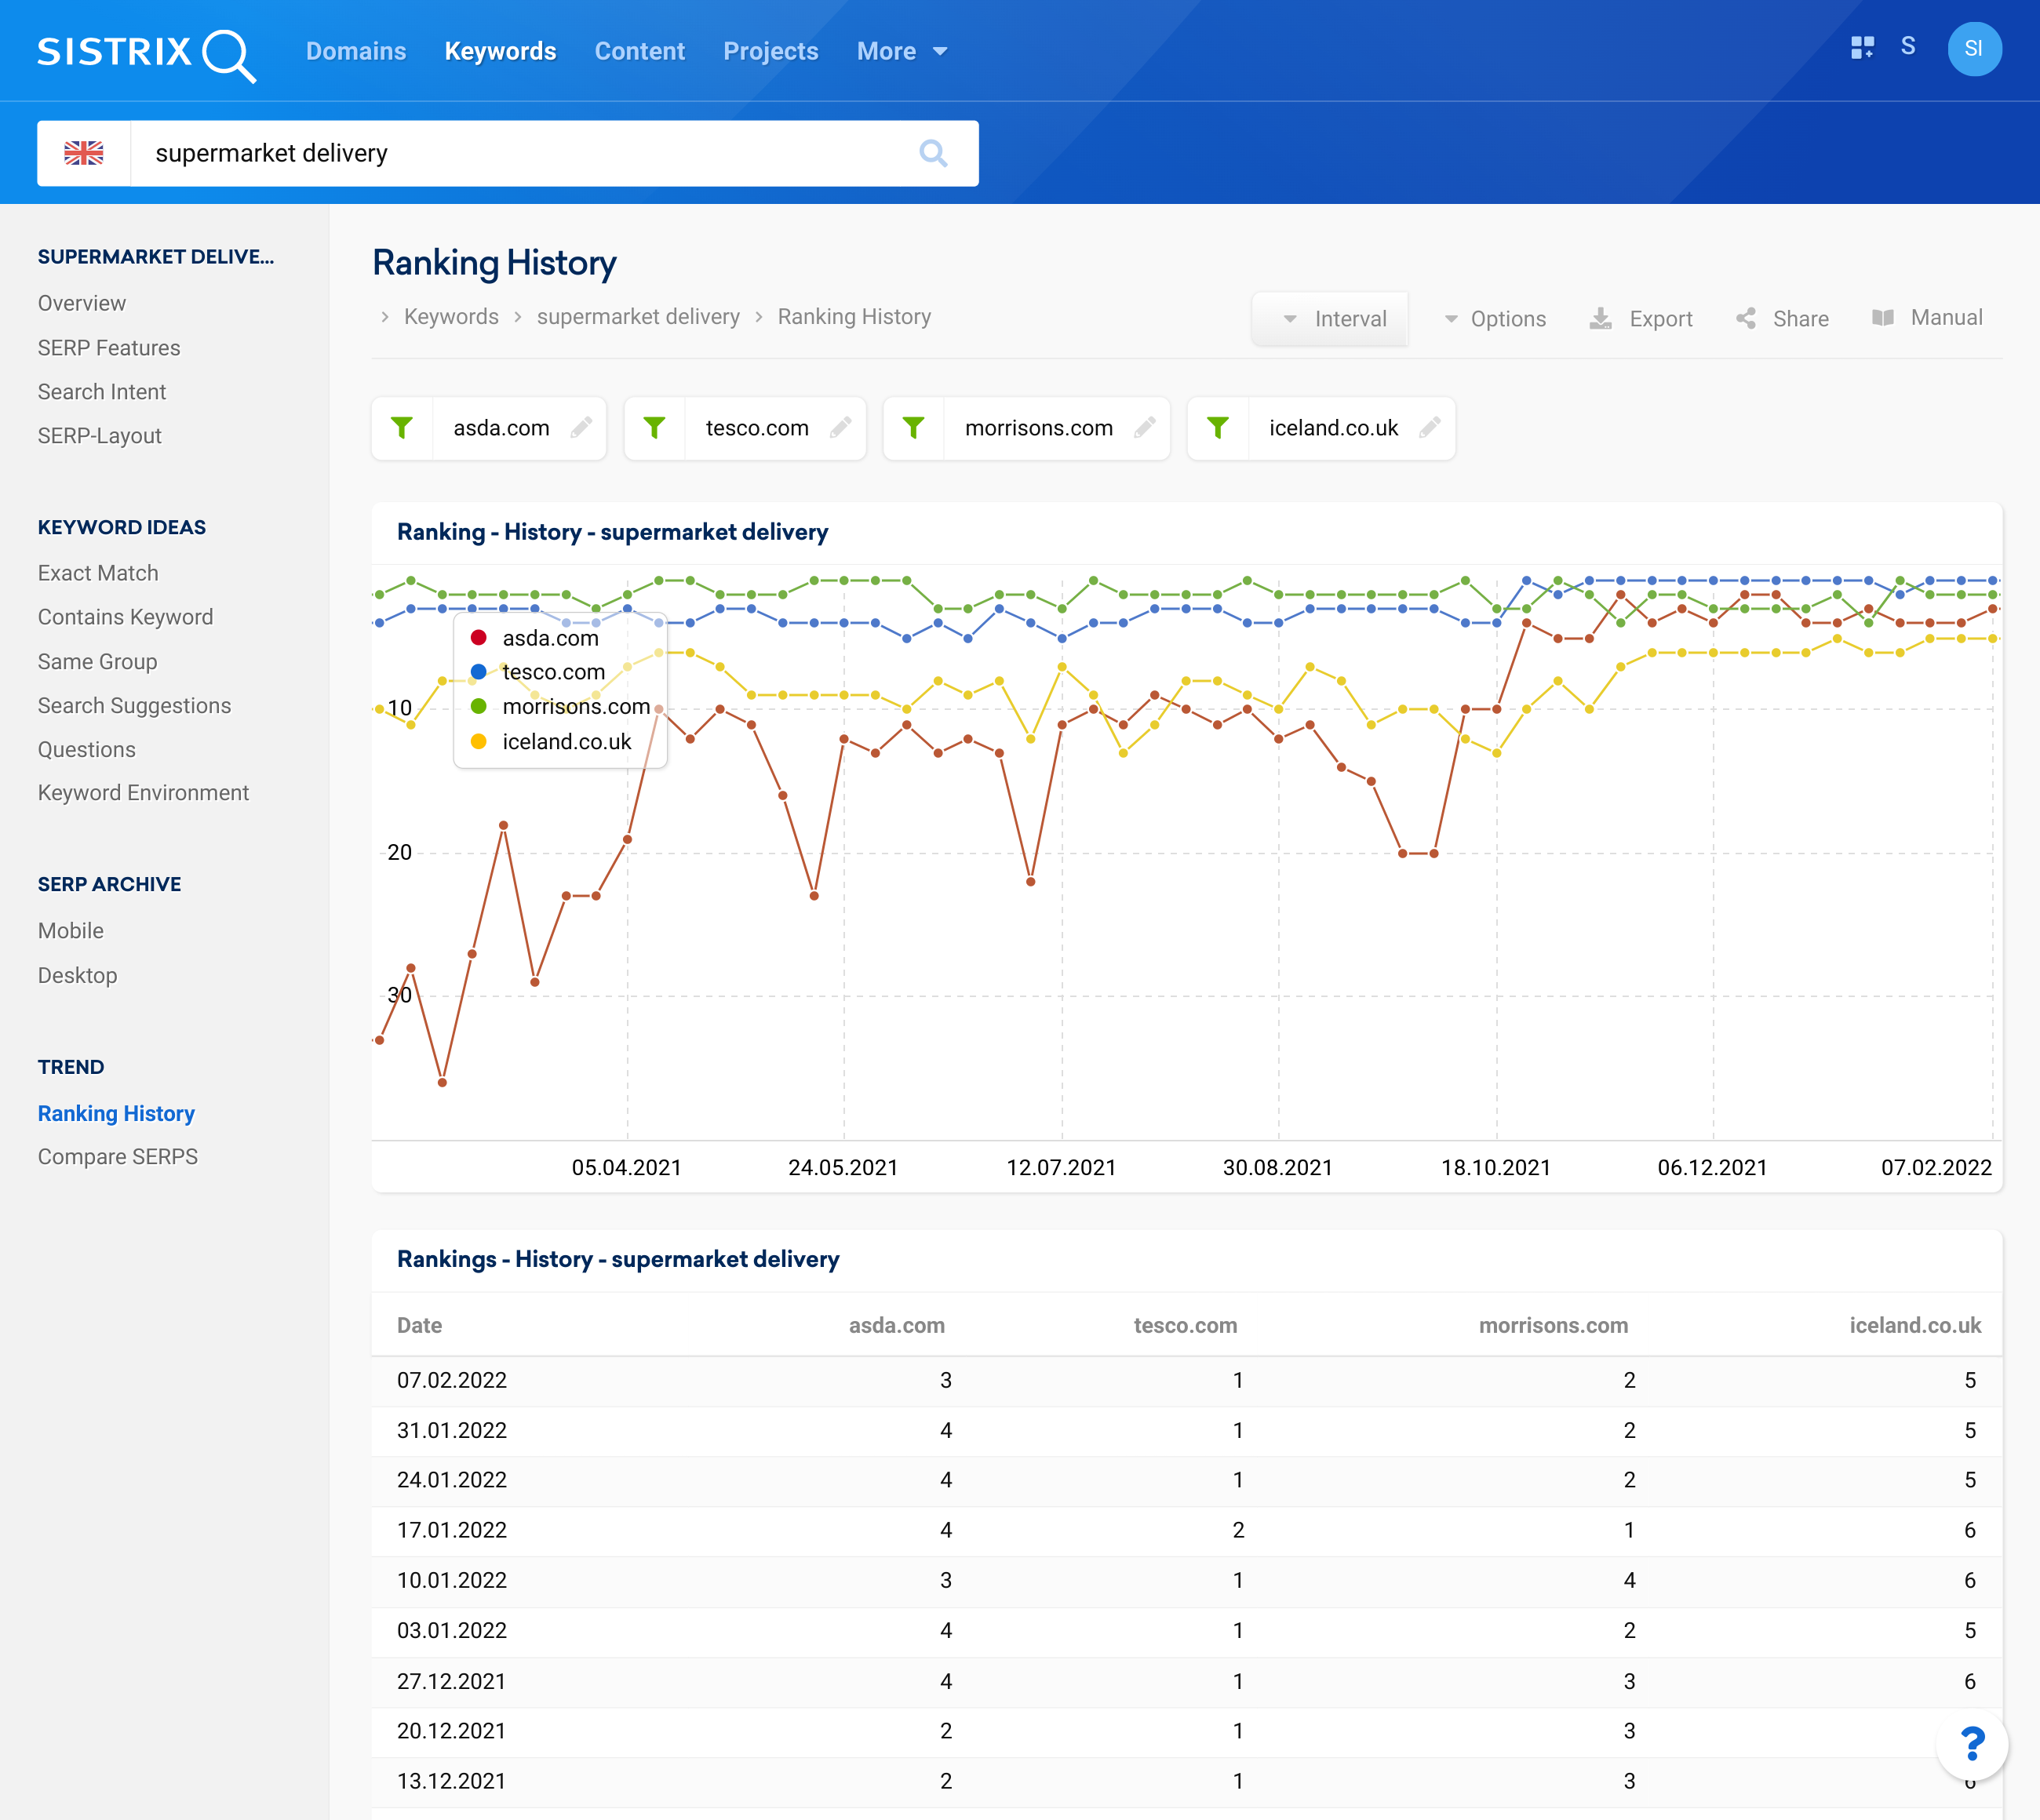2040x1820 pixels.
Task: Click the tesco.com filter funnel icon
Action: [x=654, y=428]
